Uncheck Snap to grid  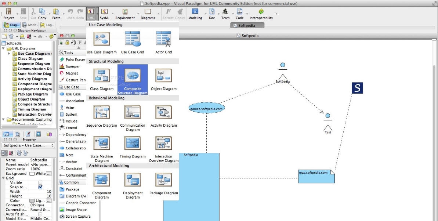click(40, 187)
